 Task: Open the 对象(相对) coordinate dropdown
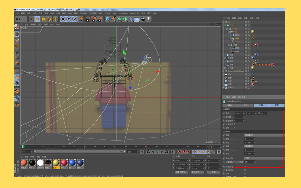pyautogui.click(x=182, y=172)
